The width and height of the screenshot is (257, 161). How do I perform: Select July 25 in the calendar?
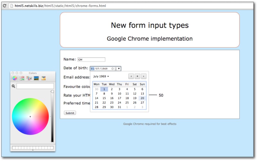pos(127,103)
